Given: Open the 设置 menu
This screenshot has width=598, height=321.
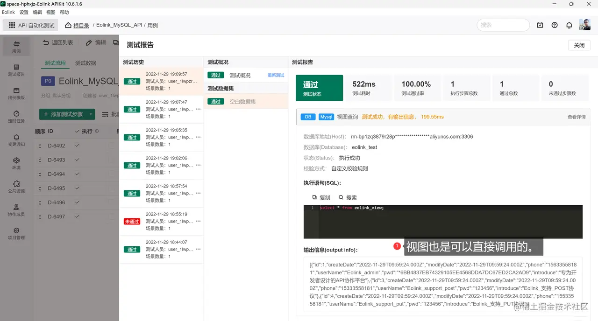Looking at the screenshot, I should 24,12.
